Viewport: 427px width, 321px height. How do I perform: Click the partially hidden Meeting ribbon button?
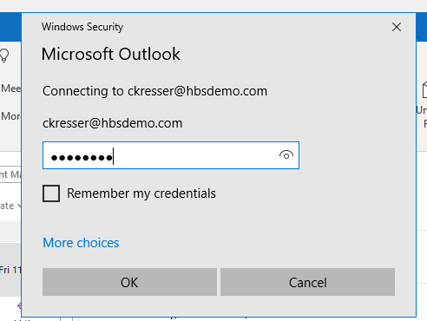[x=10, y=88]
